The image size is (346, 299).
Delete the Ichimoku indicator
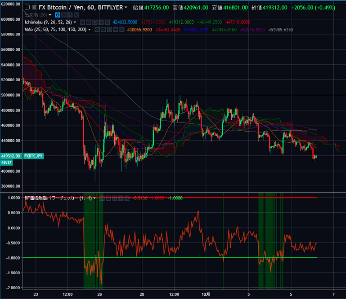pos(107,22)
